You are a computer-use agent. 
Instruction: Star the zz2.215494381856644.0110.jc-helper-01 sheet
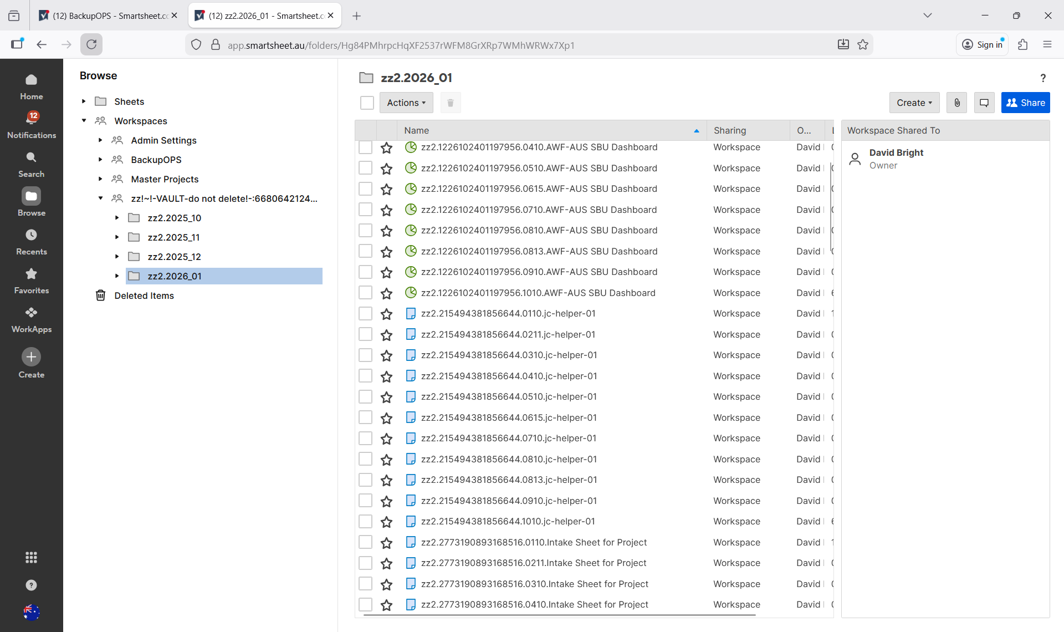pos(386,314)
